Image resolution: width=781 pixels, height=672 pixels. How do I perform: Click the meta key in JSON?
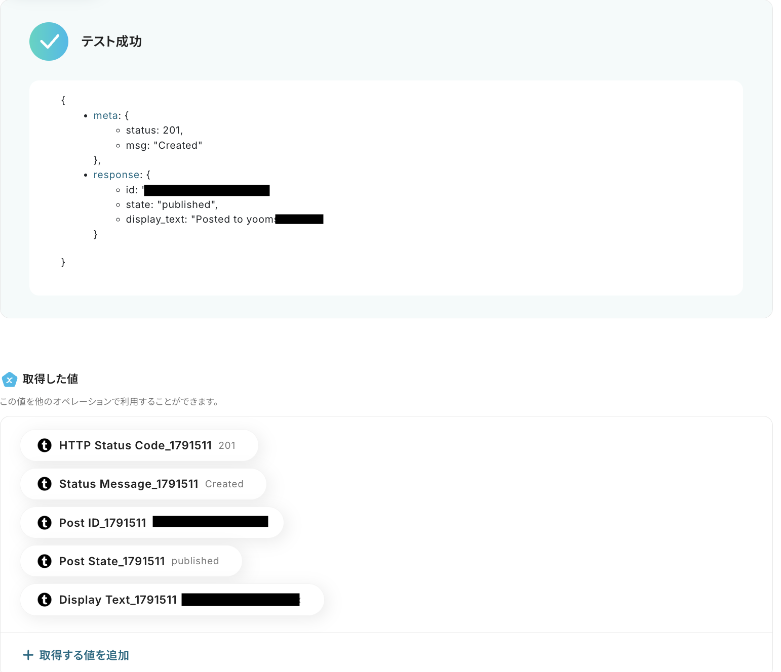[x=105, y=115]
